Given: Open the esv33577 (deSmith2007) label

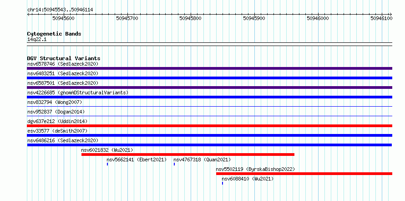Looking at the screenshot, I should (57, 131).
